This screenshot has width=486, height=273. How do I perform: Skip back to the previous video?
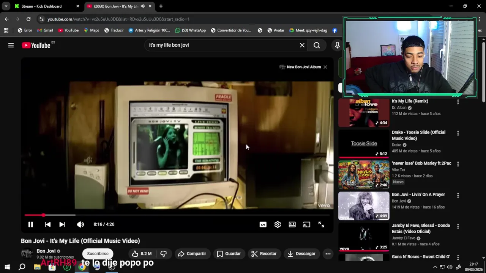tap(47, 224)
